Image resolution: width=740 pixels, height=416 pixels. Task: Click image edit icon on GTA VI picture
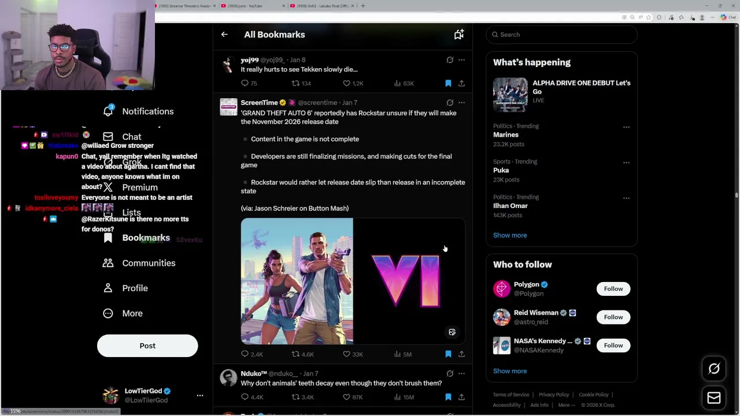[452, 332]
